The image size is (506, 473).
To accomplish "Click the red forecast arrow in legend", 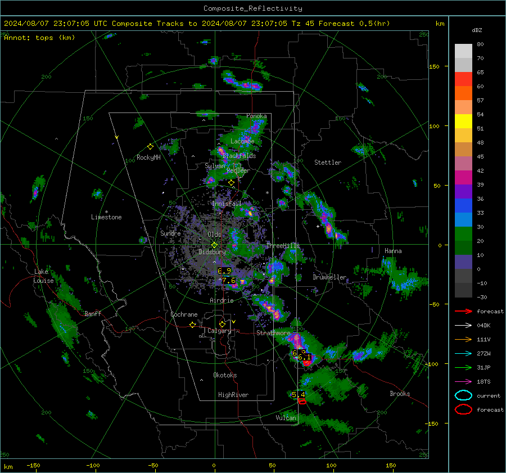I will point(463,311).
